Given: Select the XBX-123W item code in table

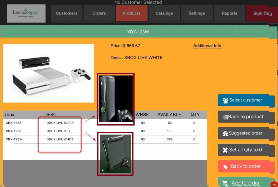Looking at the screenshot, I should coord(14,139).
